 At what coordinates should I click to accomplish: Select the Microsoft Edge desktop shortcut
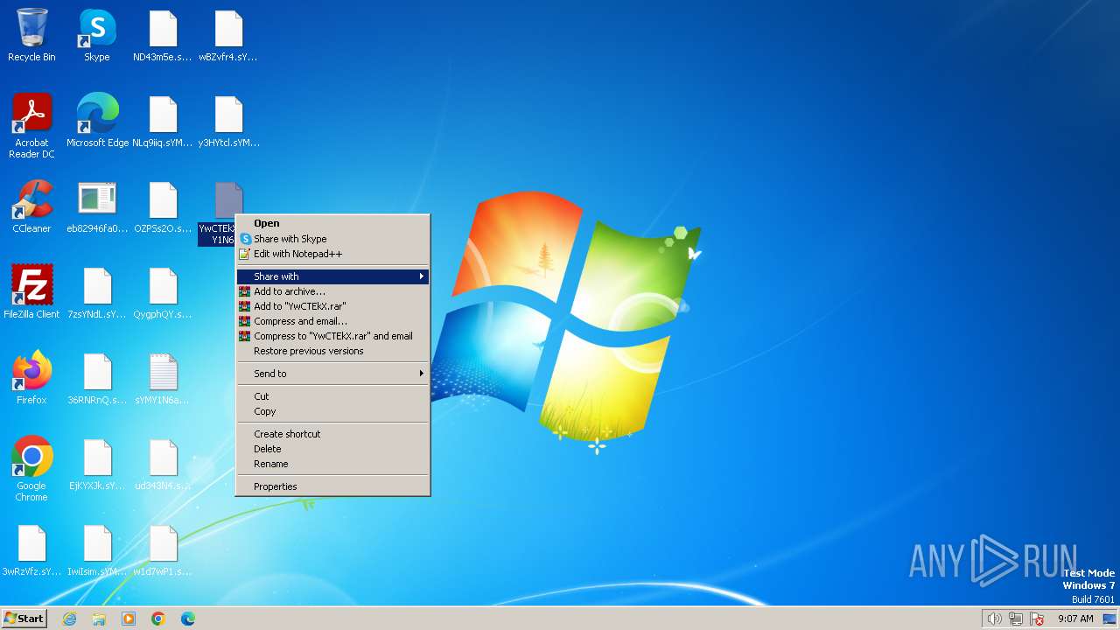coord(97,122)
